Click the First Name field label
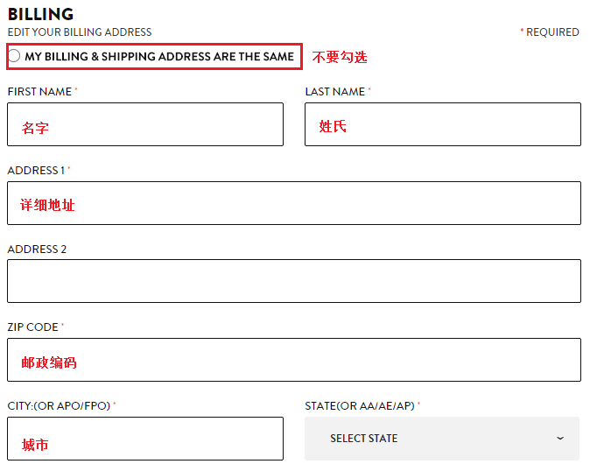 click(x=39, y=92)
